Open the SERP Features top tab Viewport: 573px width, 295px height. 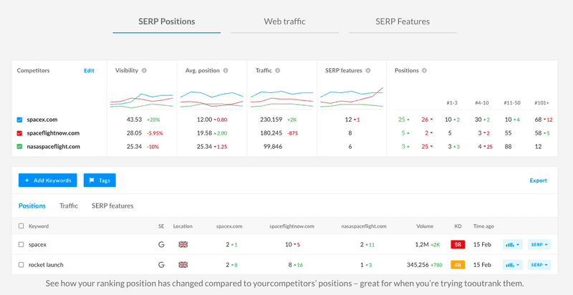(x=403, y=21)
